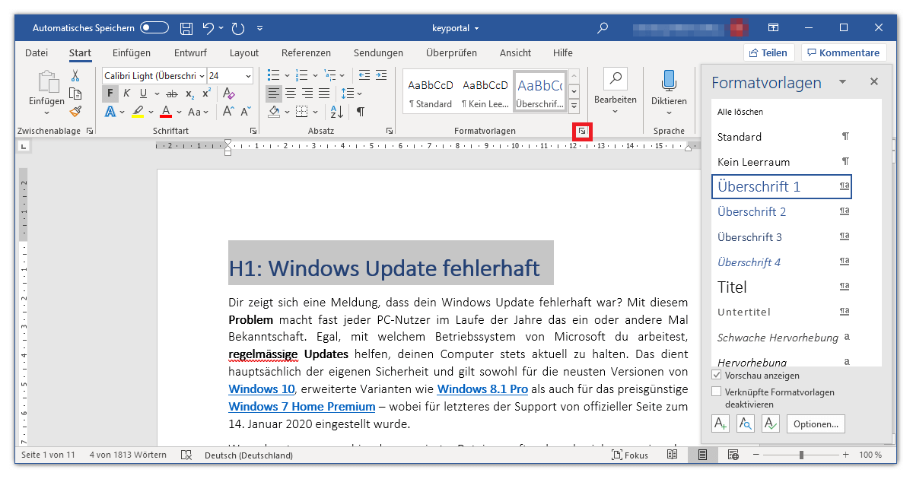Expand the bullet list dropdown arrow
The width and height of the screenshot is (913, 479).
pyautogui.click(x=286, y=75)
